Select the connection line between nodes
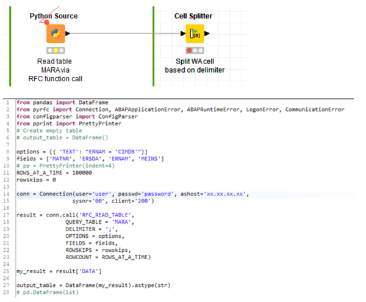Viewport: 366px width, 302px height. pos(126,34)
